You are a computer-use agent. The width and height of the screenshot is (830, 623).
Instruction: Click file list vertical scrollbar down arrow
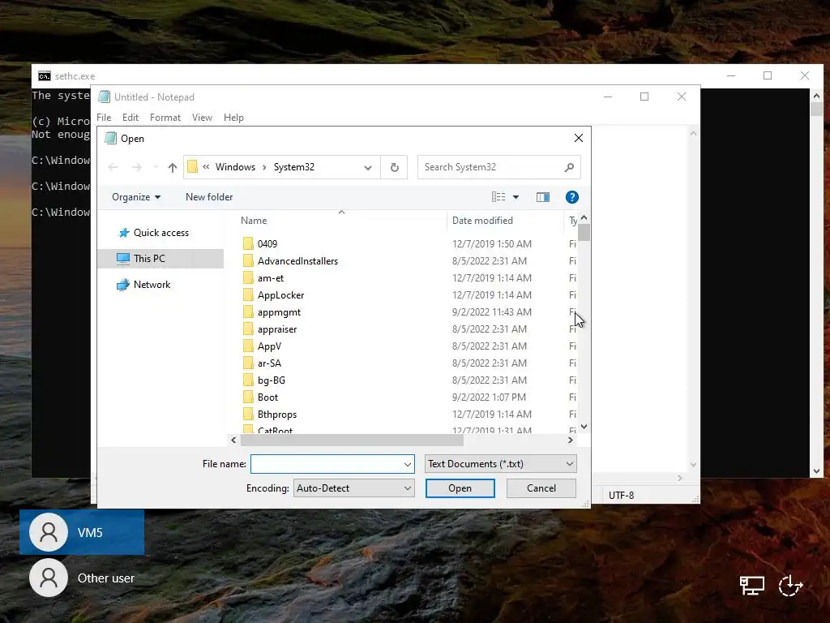(x=584, y=427)
